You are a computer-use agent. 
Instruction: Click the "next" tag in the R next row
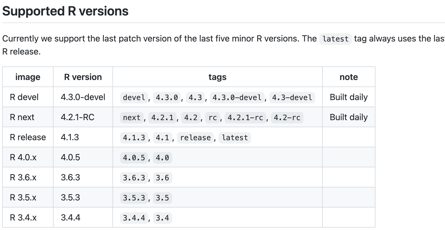[x=132, y=118]
